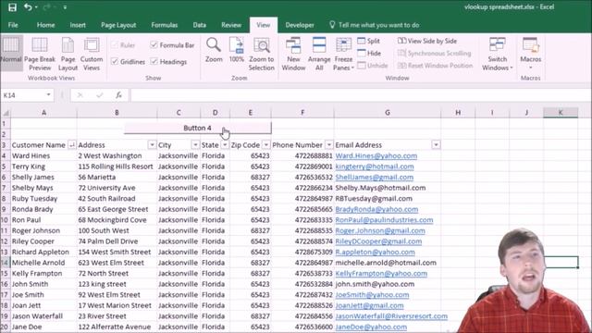Open Email Address filter dropdown
Viewport: 592px width, 333px height.
[x=436, y=145]
